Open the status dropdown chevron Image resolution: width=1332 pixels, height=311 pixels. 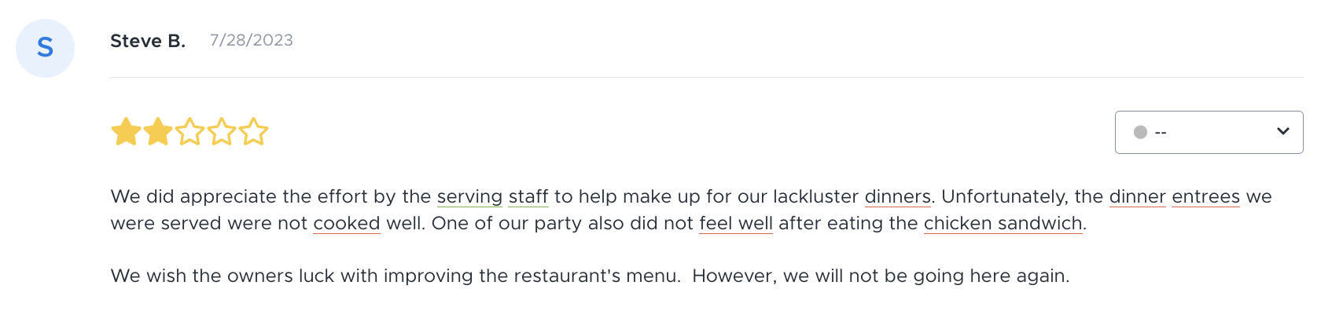(1282, 131)
